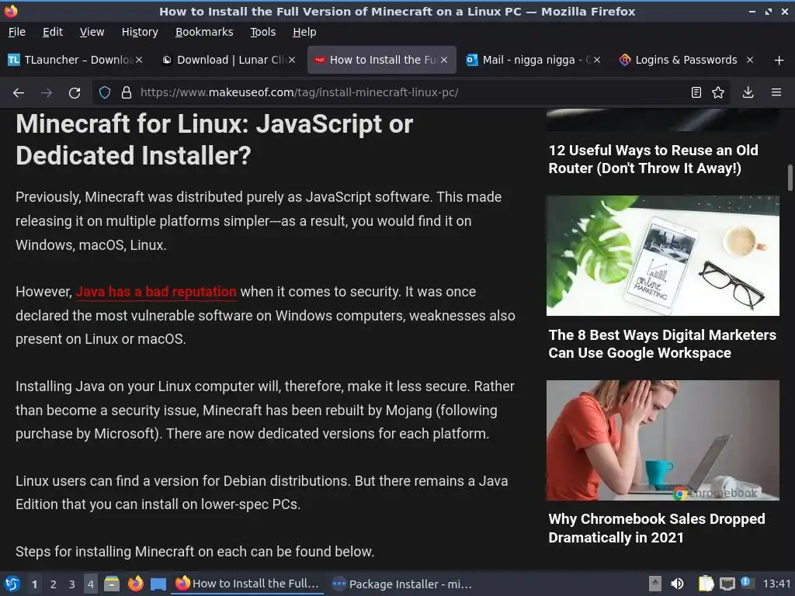Go back to the previous page

[x=19, y=93]
